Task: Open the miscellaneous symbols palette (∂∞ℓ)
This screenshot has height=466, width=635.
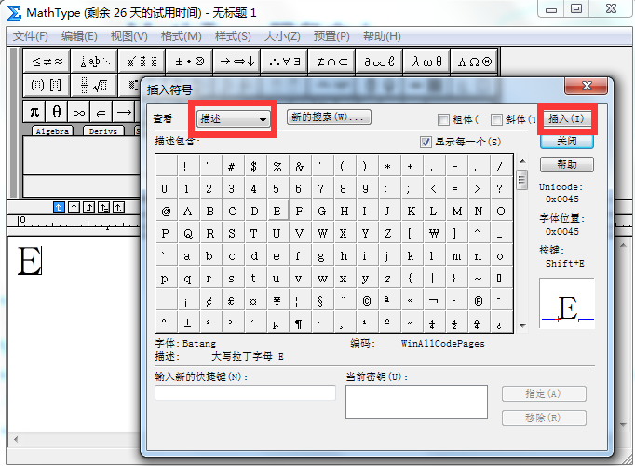Action: coord(379,62)
